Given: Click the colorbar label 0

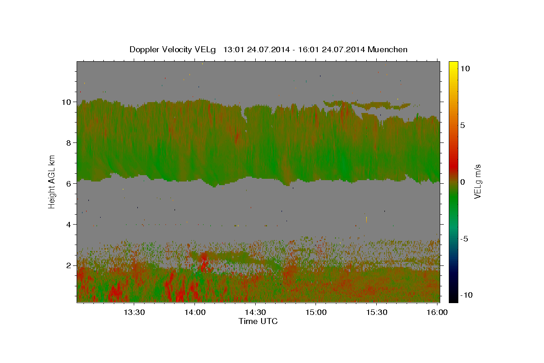Looking at the screenshot, I should [x=463, y=182].
